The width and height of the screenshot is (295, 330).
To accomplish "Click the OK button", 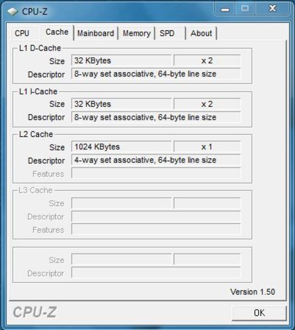I will tap(259, 313).
